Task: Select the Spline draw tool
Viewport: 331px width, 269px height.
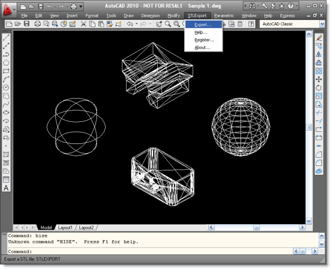Action: (6, 104)
